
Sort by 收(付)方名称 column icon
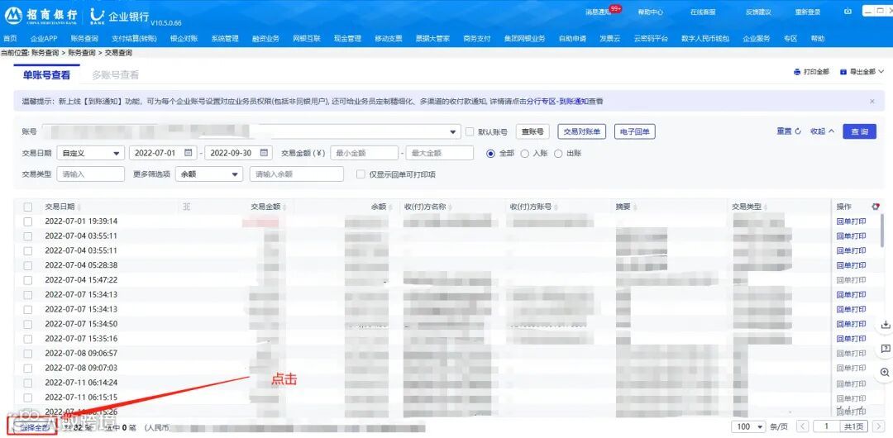click(449, 207)
